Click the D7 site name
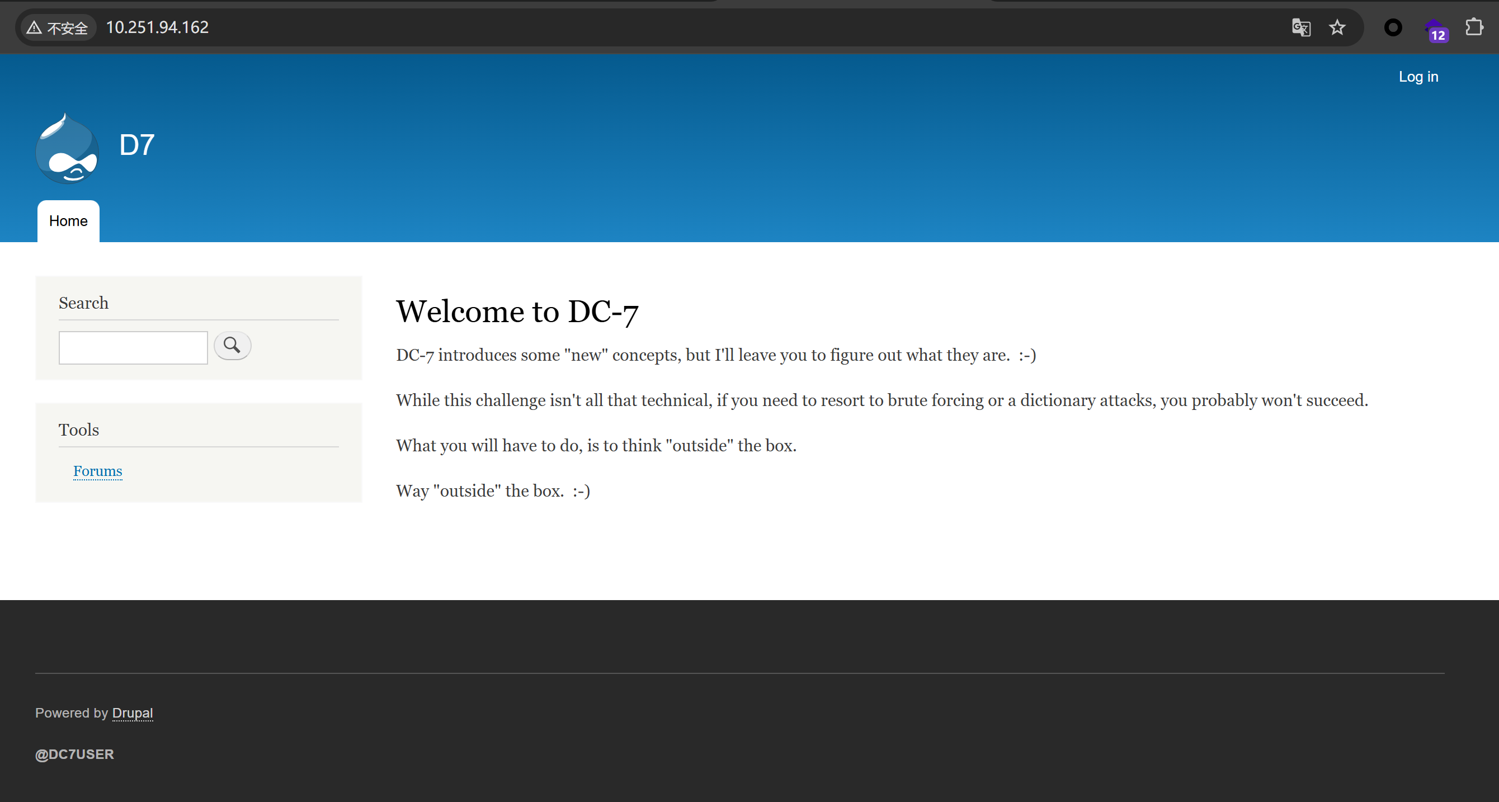1499x802 pixels. [x=136, y=145]
